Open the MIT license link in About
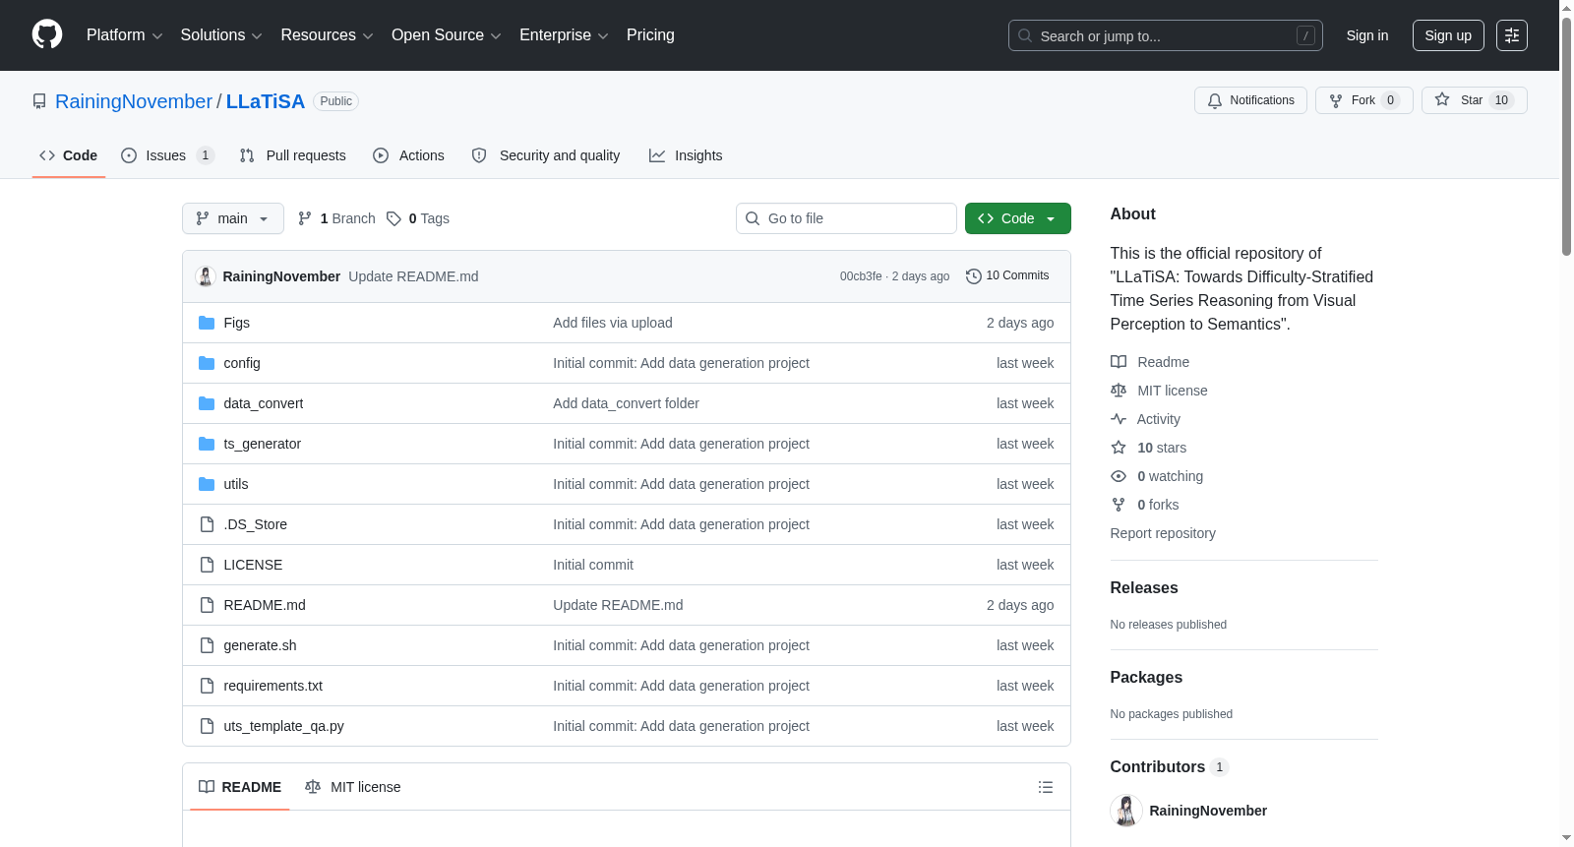This screenshot has height=847, width=1574. [x=1159, y=391]
